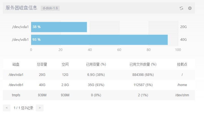Screen dimensions: 204x115
Task: Click the 挂载点 column header
Action: 182,65
